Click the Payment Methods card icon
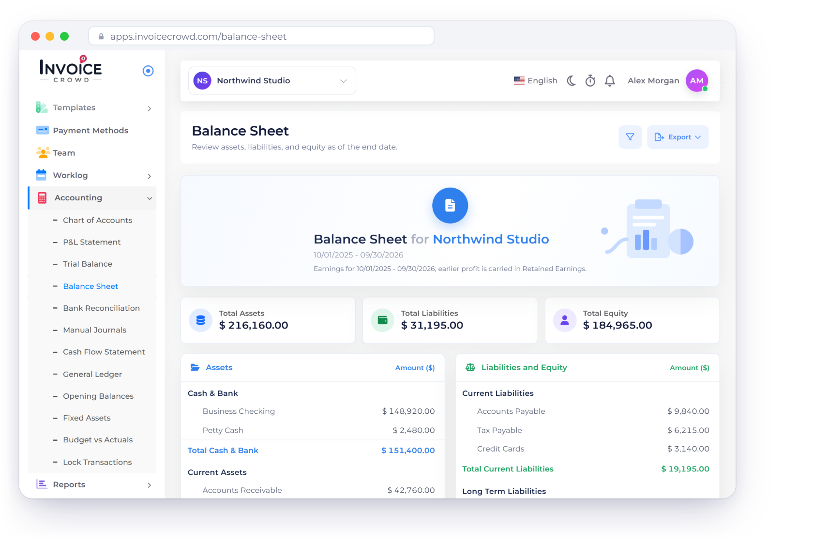The height and width of the screenshot is (542, 813). 42,130
